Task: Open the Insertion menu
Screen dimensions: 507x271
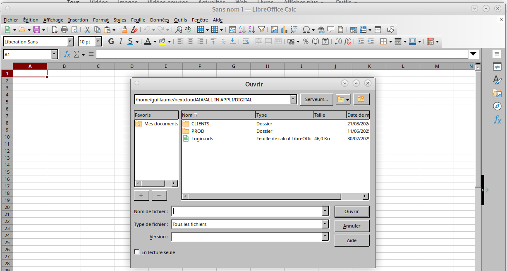Action: 78,20
